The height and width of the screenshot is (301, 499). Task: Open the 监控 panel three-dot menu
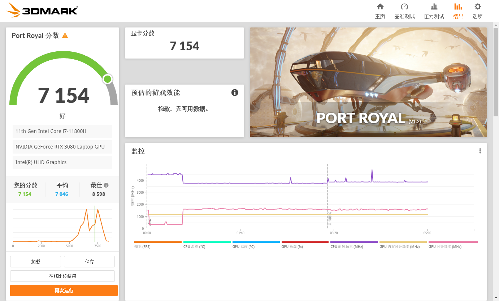[x=480, y=151]
